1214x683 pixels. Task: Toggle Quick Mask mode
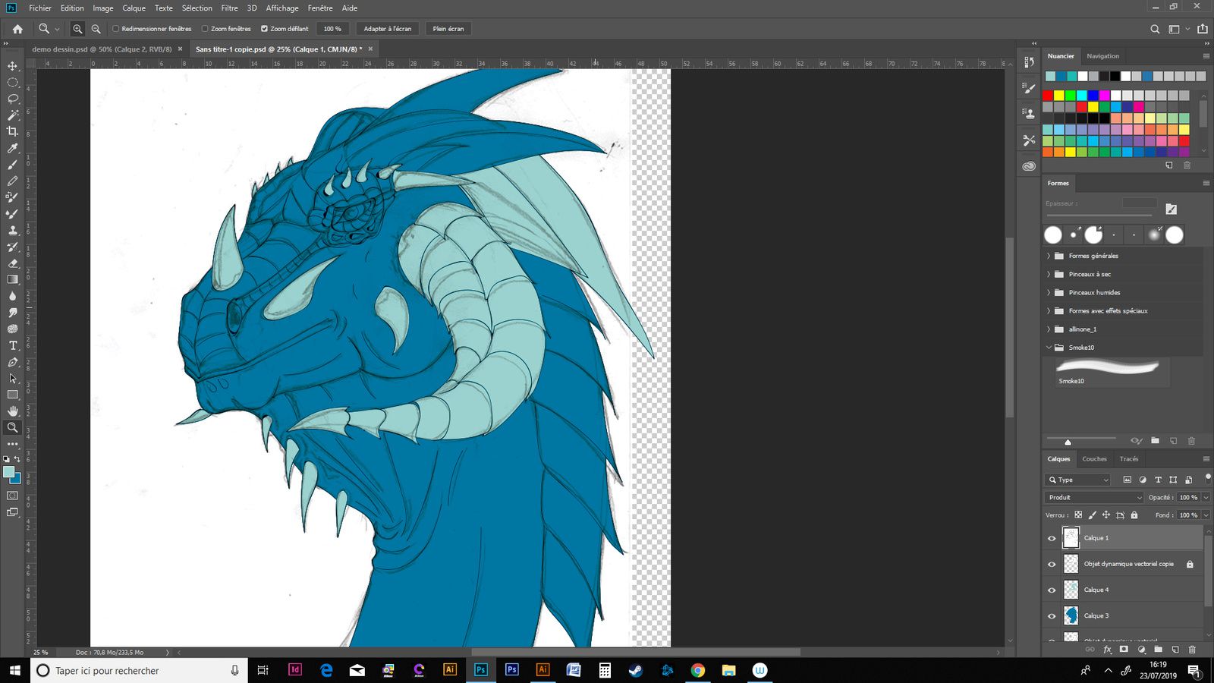pyautogui.click(x=13, y=496)
